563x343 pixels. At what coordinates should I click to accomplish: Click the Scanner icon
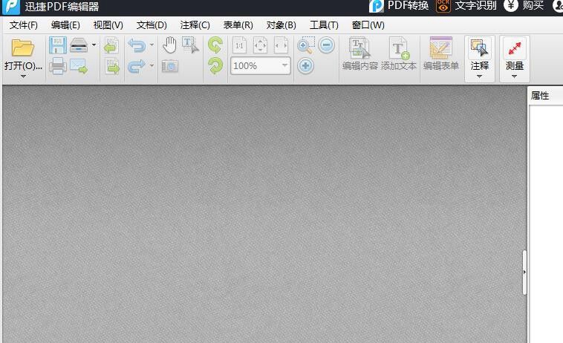point(79,45)
